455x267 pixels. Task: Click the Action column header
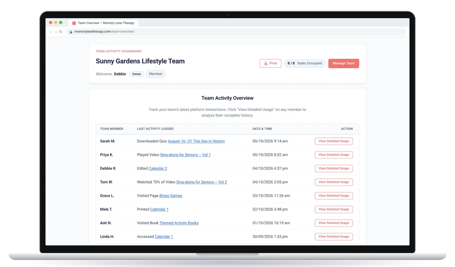click(347, 129)
